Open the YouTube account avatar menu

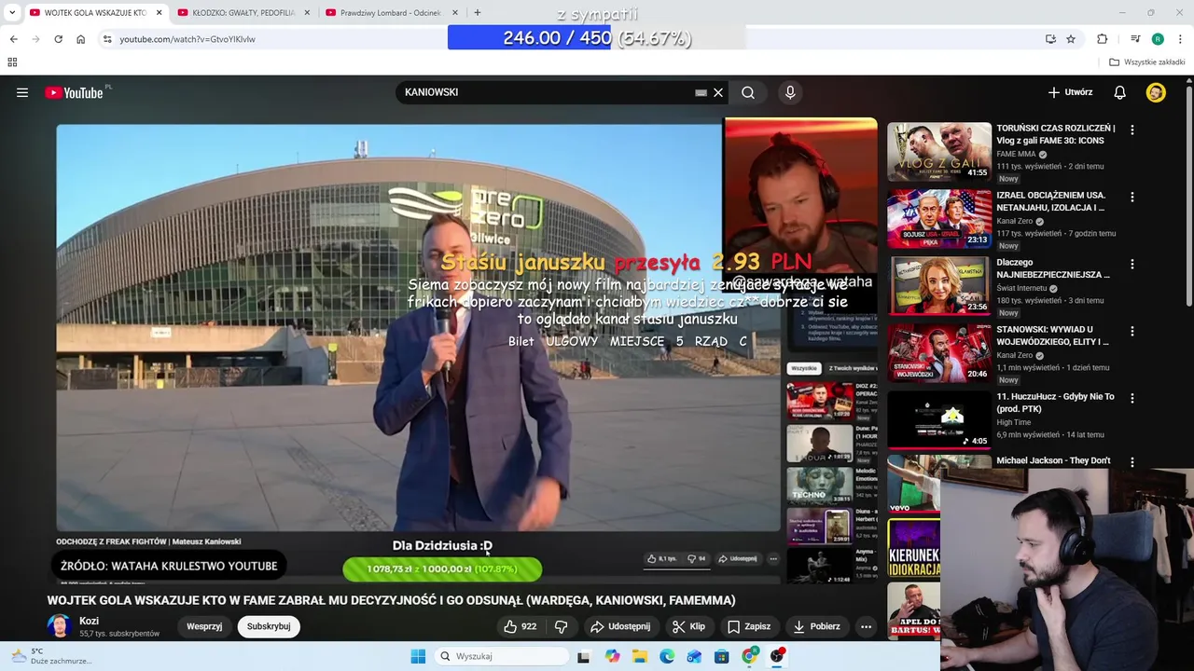[x=1156, y=92]
